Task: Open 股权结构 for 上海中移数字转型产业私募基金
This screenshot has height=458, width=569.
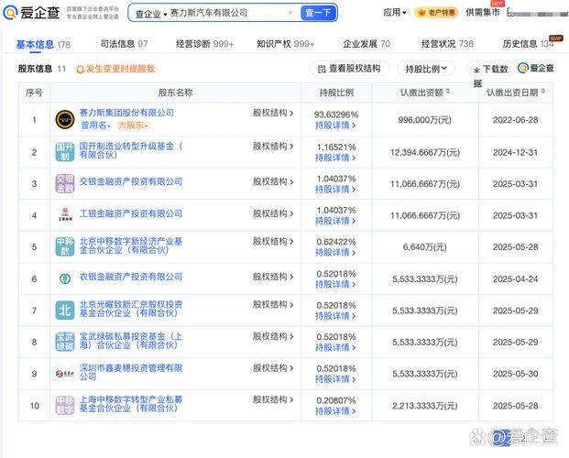Action: point(273,399)
